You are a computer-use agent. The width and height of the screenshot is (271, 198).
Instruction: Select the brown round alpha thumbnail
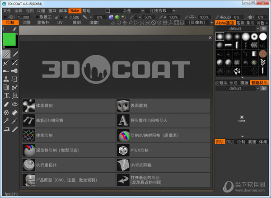pyautogui.click(x=263, y=54)
